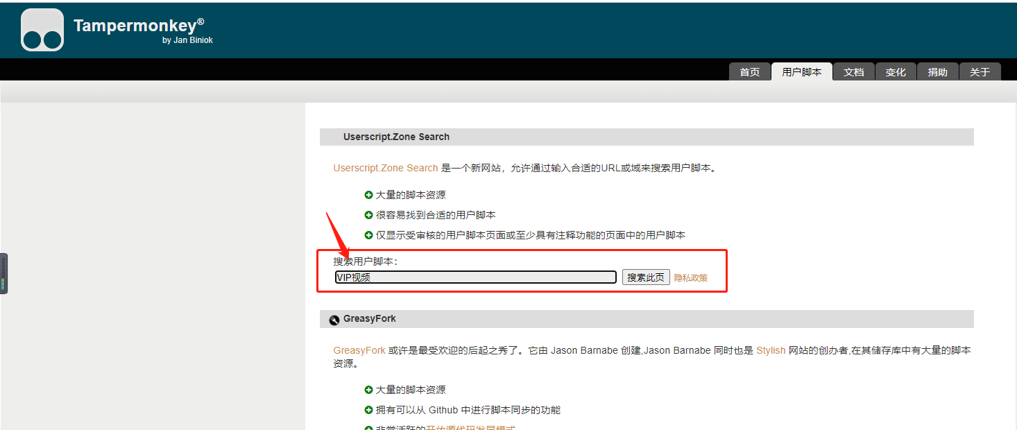Viewport: 1017px width, 430px height.
Task: Open the 捐助 tab
Action: [x=938, y=72]
